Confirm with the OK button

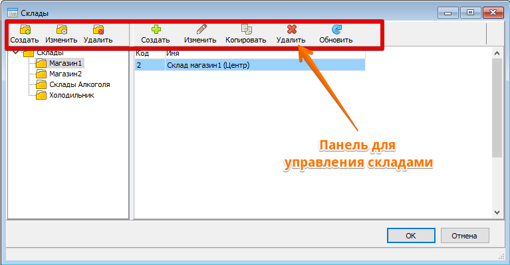411,236
